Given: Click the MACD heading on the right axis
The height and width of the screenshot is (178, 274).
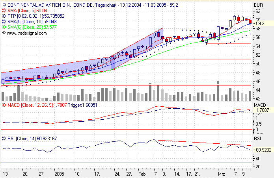Looking at the screenshot, I should pyautogui.click(x=260, y=105).
